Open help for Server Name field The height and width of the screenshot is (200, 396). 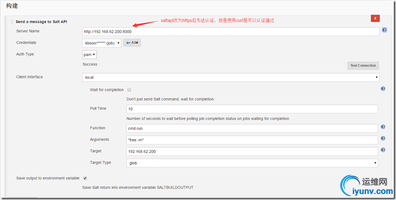(384, 30)
